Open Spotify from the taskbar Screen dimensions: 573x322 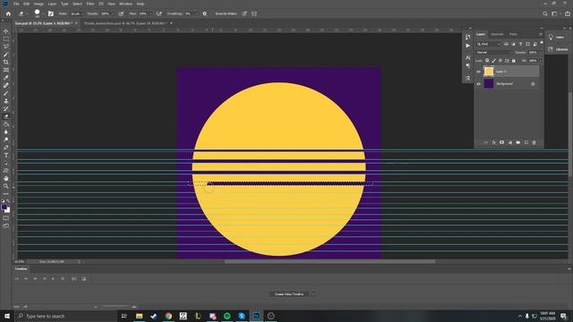coord(227,316)
